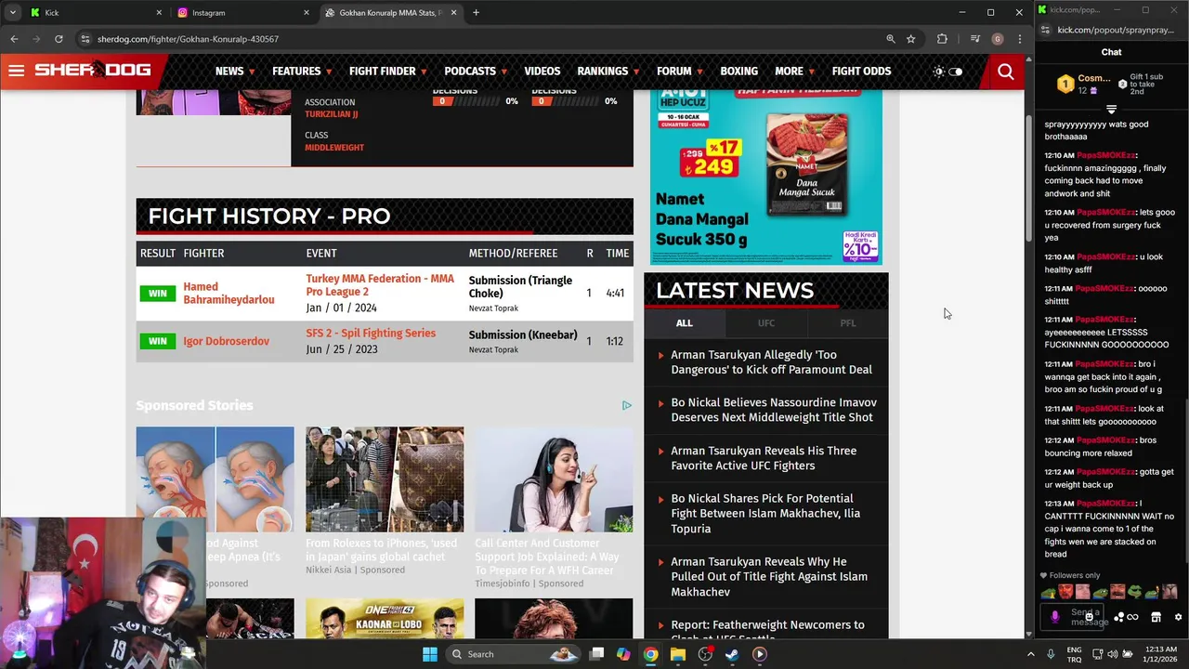
Task: Open Igor Dobroserdov fighter page
Action: click(x=226, y=341)
